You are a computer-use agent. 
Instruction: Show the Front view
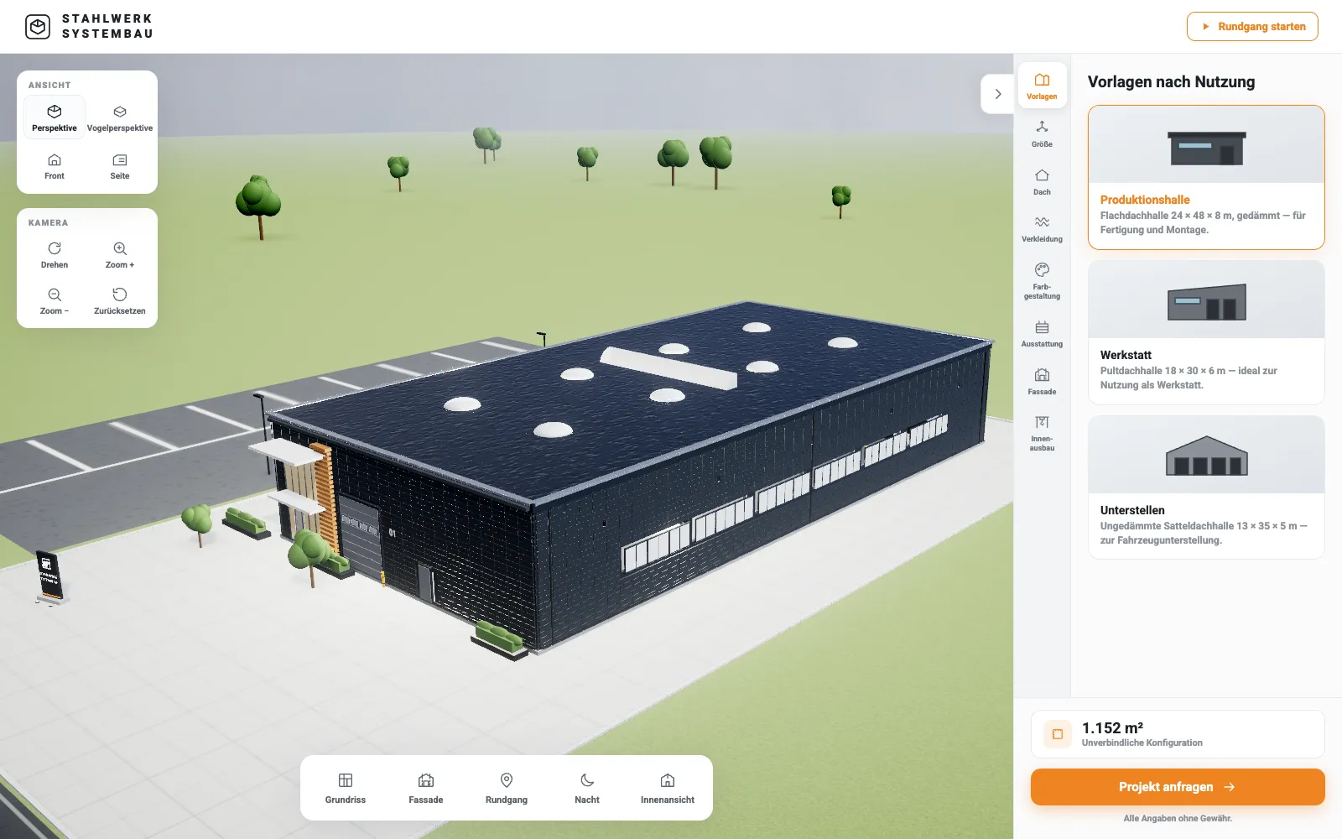tap(55, 166)
